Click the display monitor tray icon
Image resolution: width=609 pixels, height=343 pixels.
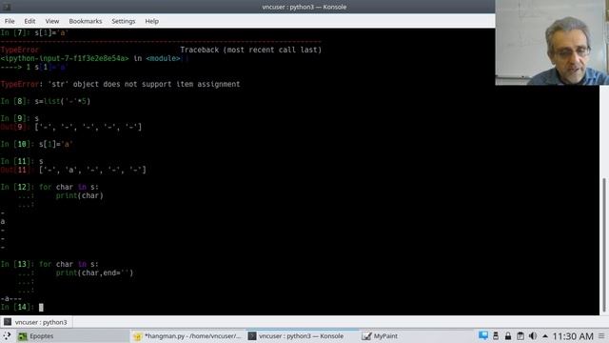483,335
